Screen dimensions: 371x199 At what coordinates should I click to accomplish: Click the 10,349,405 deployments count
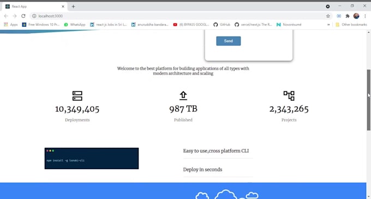77,109
